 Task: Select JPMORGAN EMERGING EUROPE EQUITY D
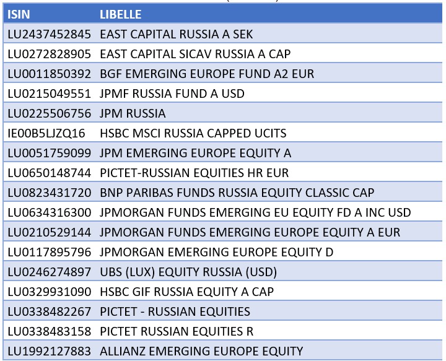[216, 252]
